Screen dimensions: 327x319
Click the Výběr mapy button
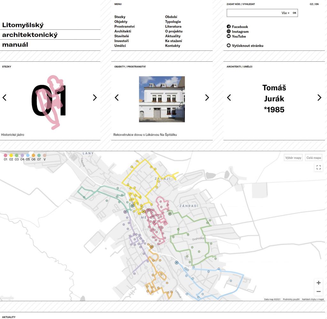click(x=293, y=158)
